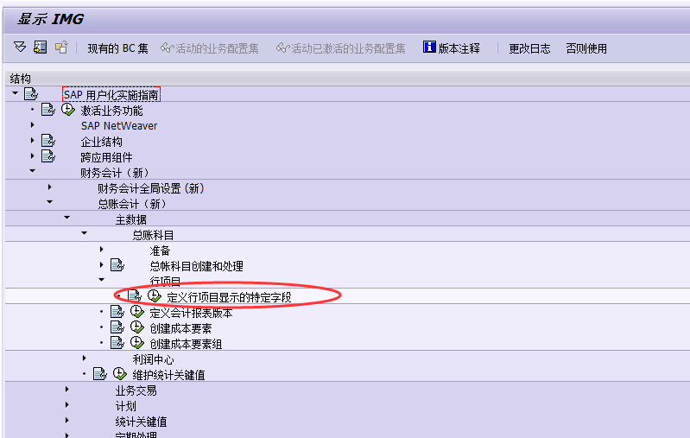Expand the 准备 node
This screenshot has height=438, width=690.
102,249
